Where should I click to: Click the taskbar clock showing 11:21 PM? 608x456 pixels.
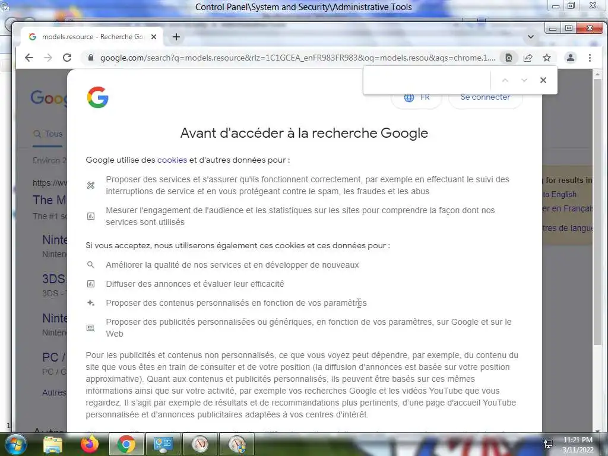click(578, 445)
